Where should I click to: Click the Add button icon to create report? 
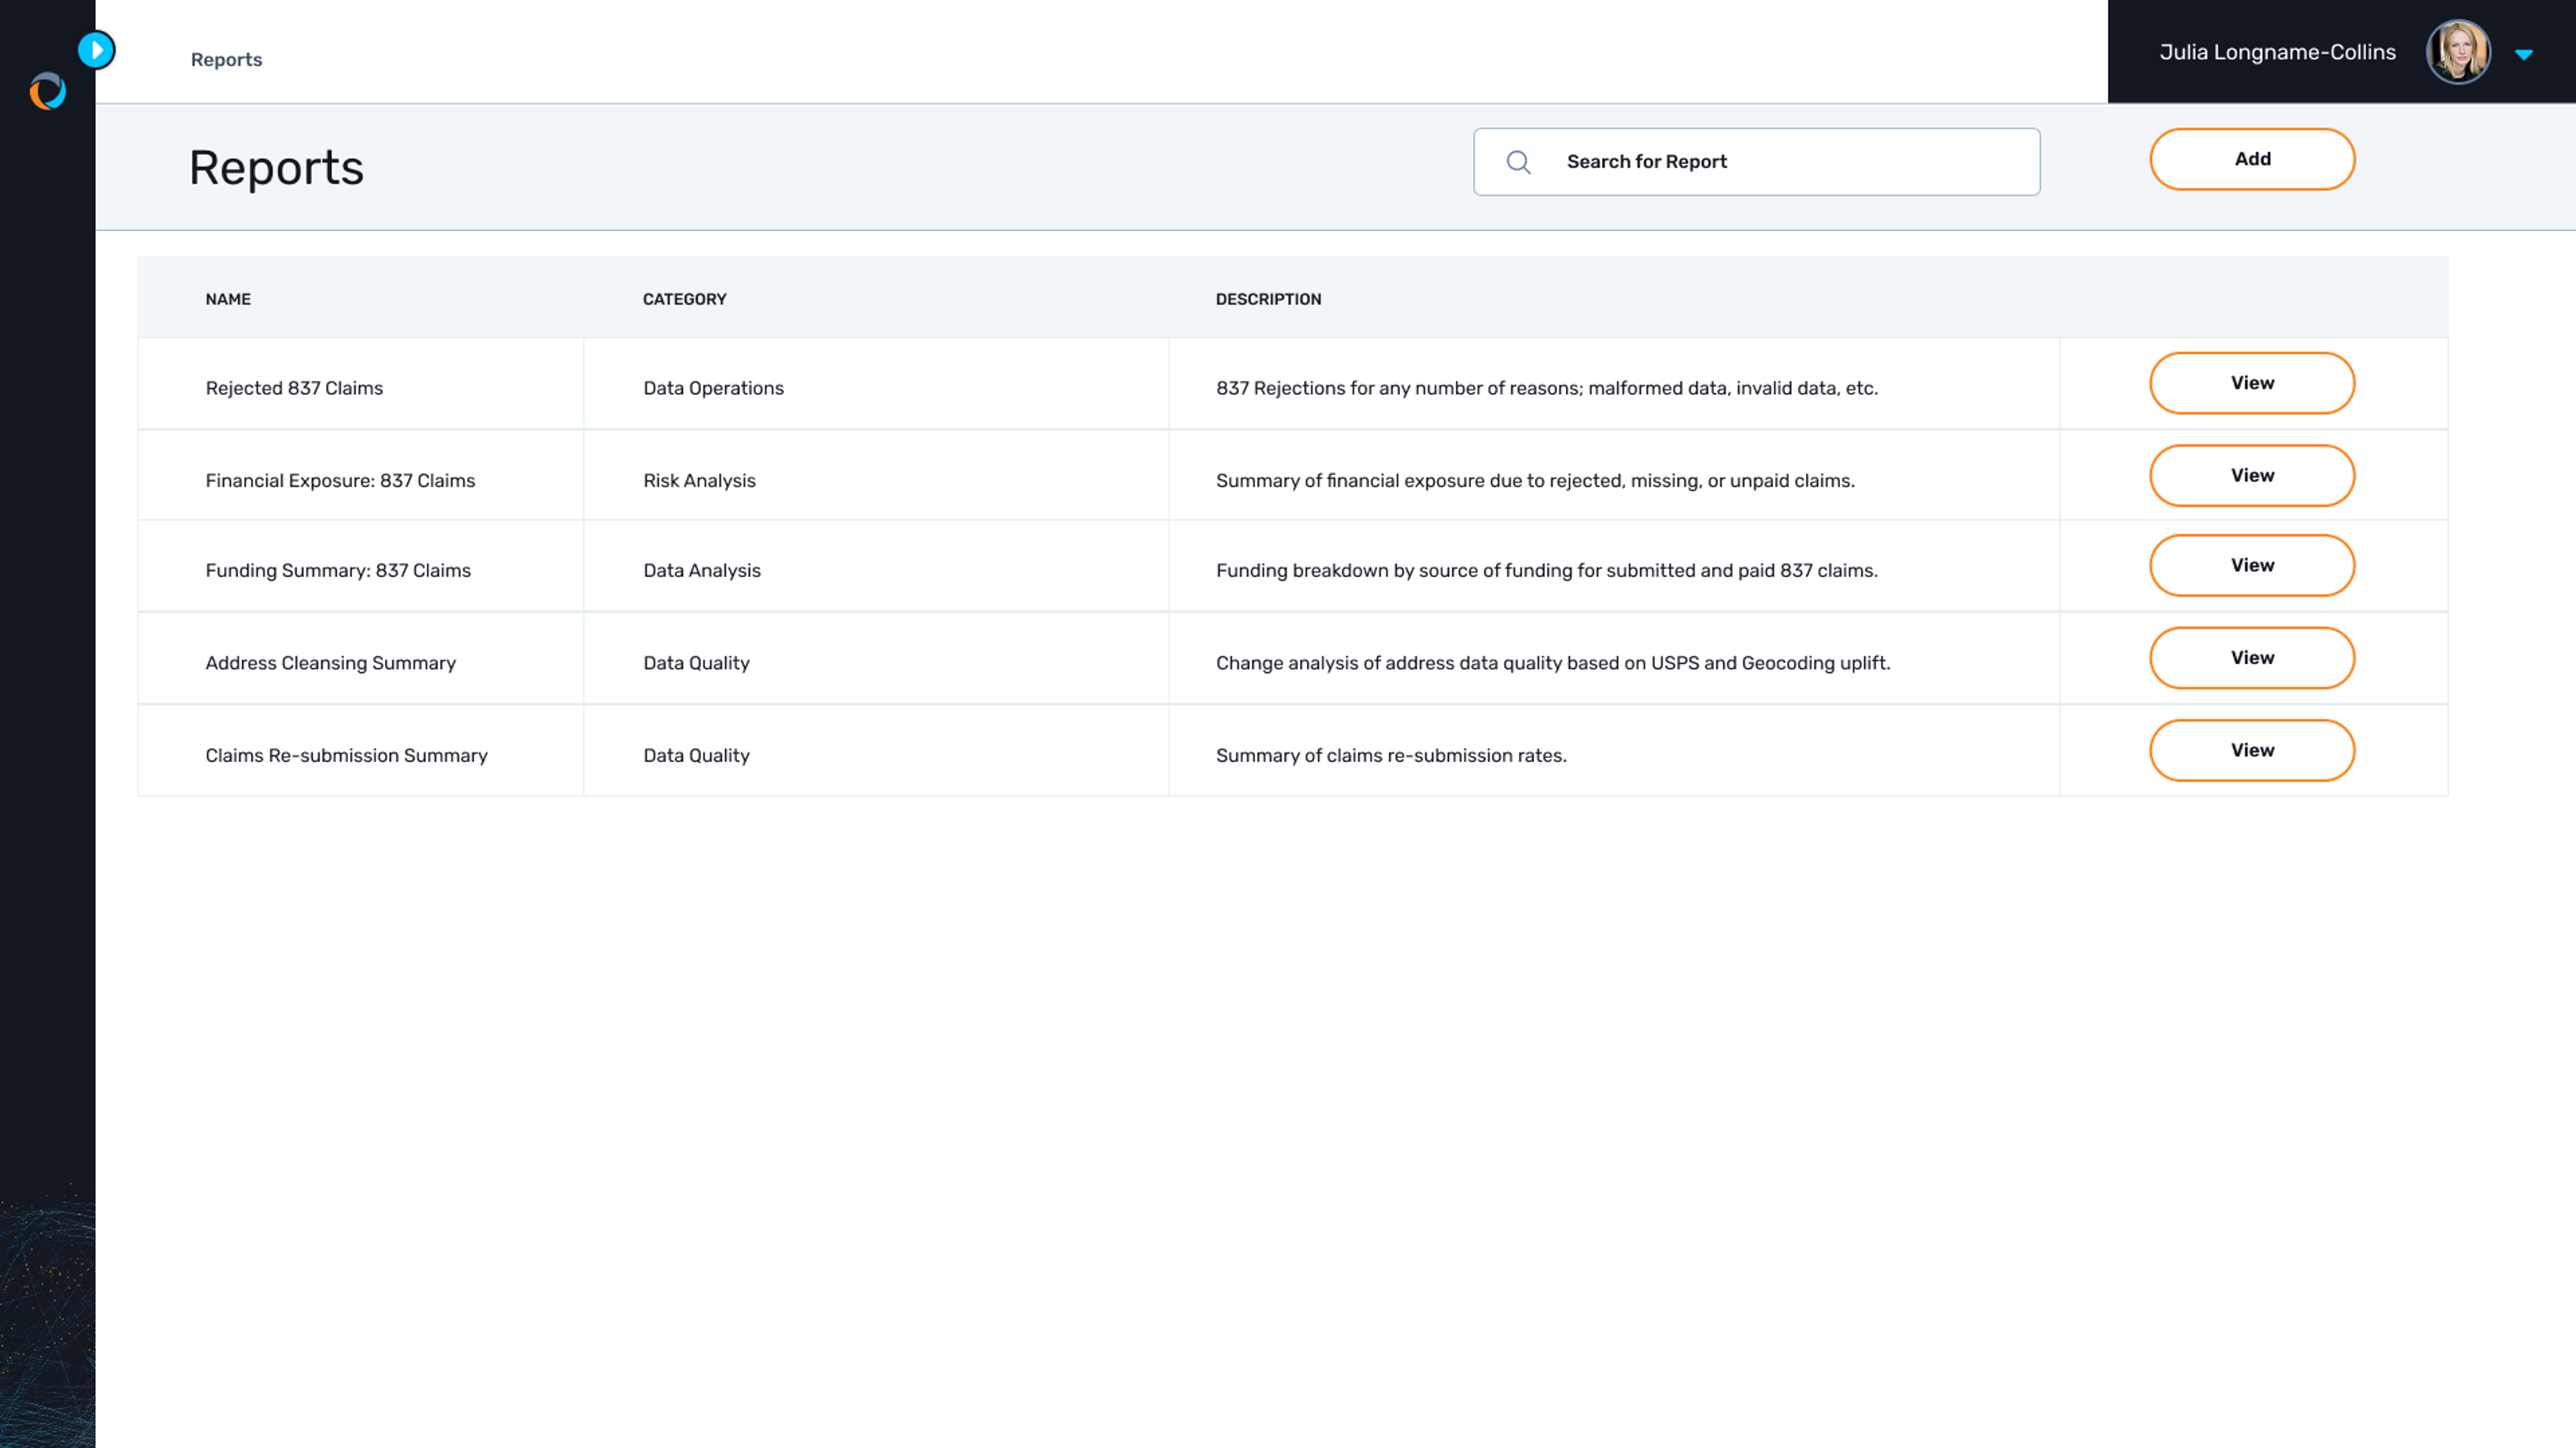[x=2252, y=159]
